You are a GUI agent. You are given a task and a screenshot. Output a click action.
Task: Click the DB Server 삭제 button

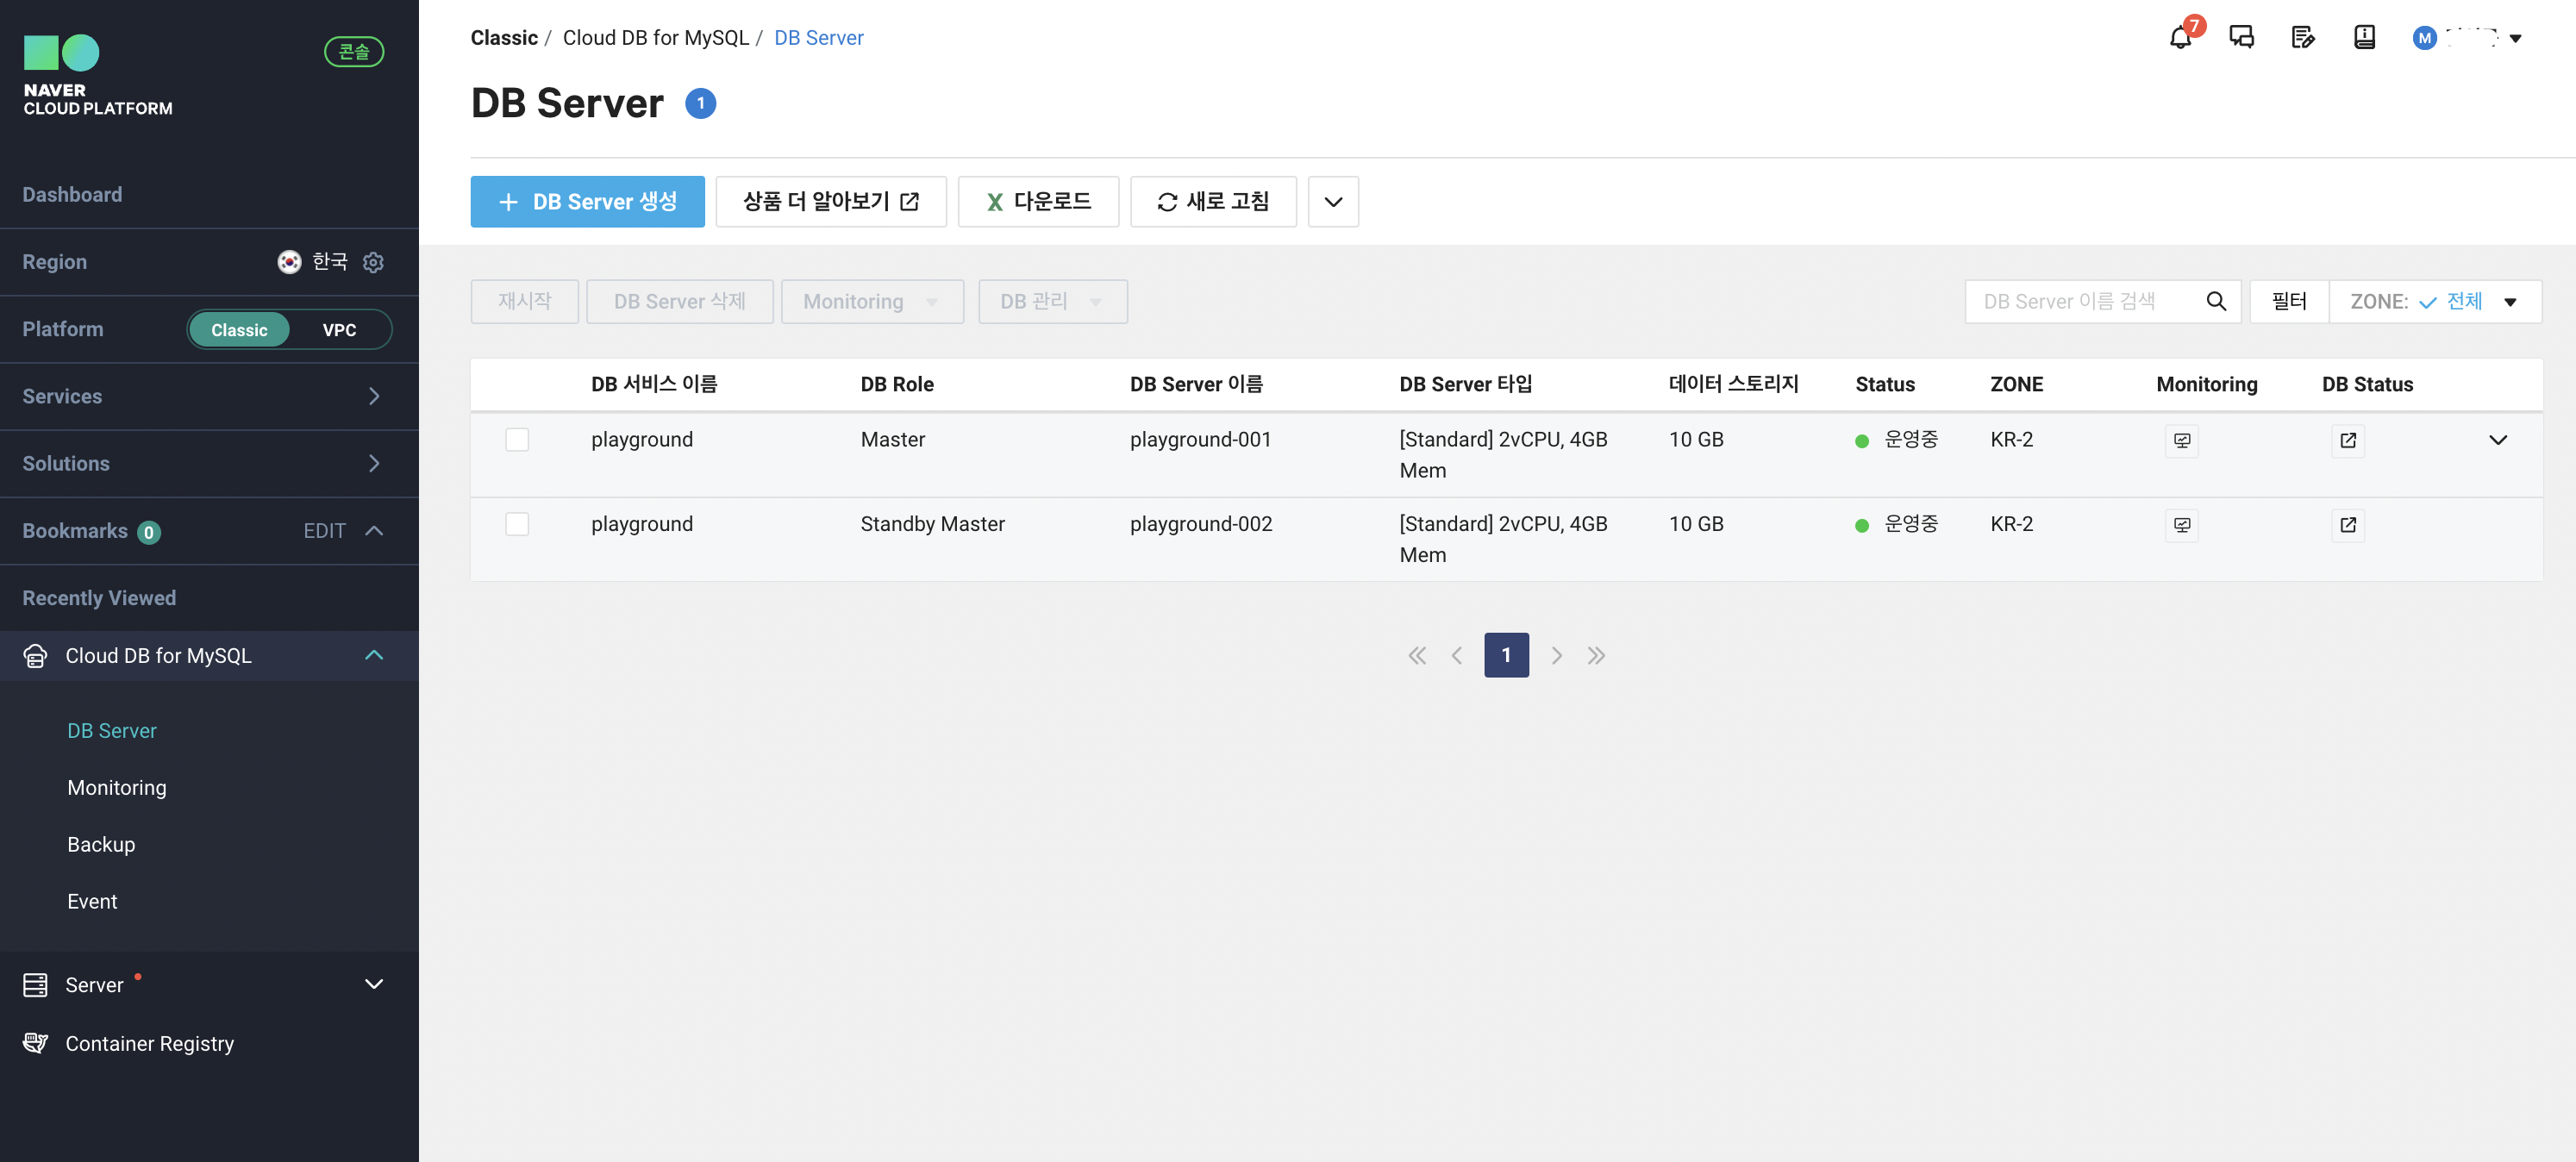679,302
